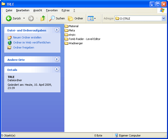The height and width of the screenshot is (139, 168).
Task: Select the Wadmerger folder icon
Action: (x=66, y=43)
